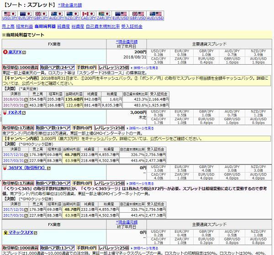Click the 2018/08/31 campaign end date

point(135,57)
